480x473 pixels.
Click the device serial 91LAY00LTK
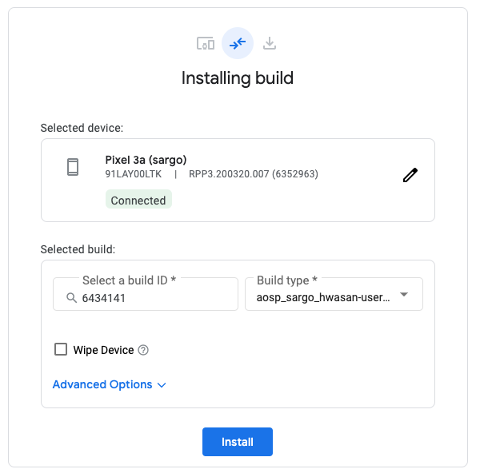tap(133, 174)
